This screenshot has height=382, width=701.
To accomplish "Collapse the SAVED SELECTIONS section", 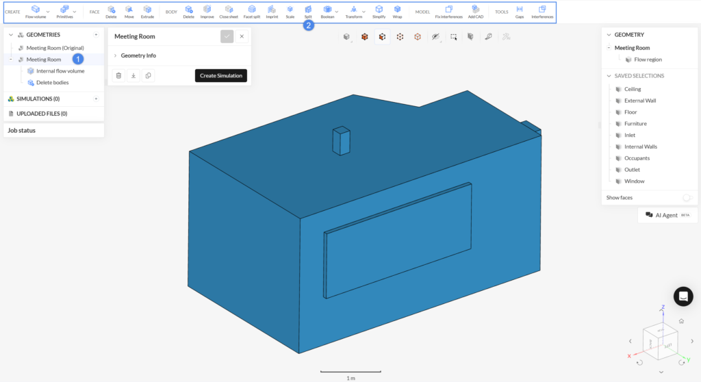I will [609, 75].
